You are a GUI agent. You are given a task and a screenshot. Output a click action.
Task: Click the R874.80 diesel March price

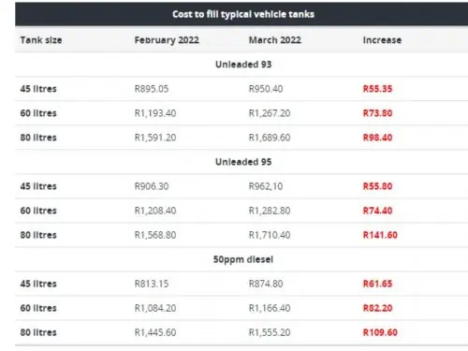tap(266, 284)
